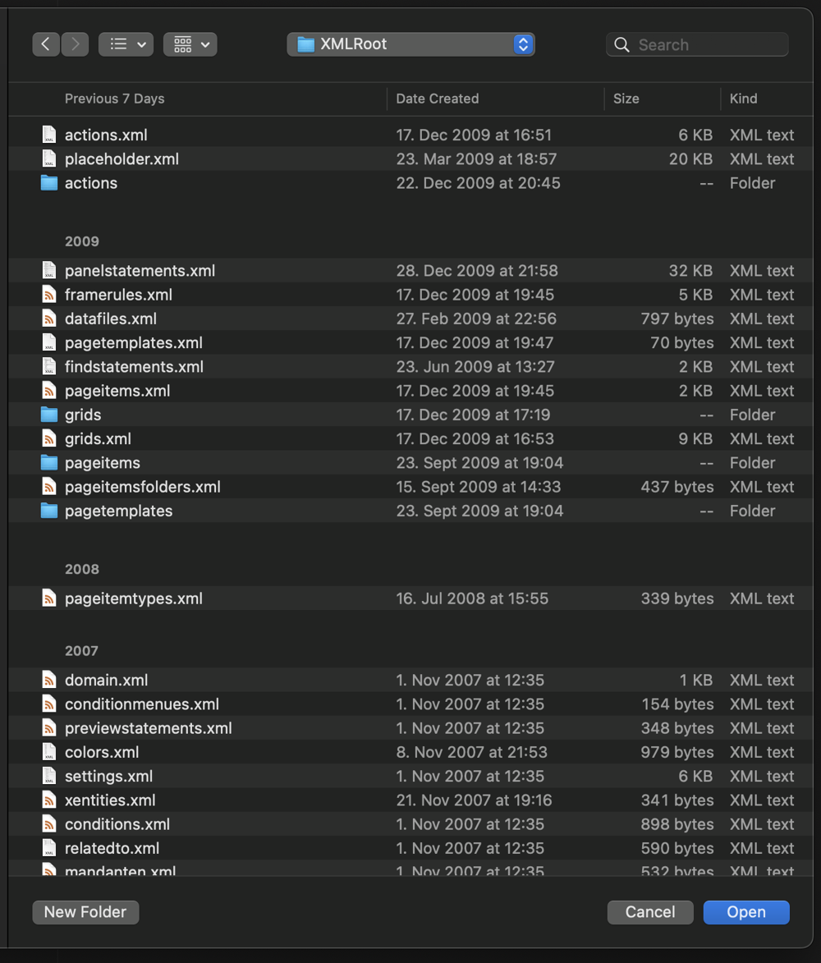
Task: Open the XMLRoot folder path popup
Action: (410, 44)
